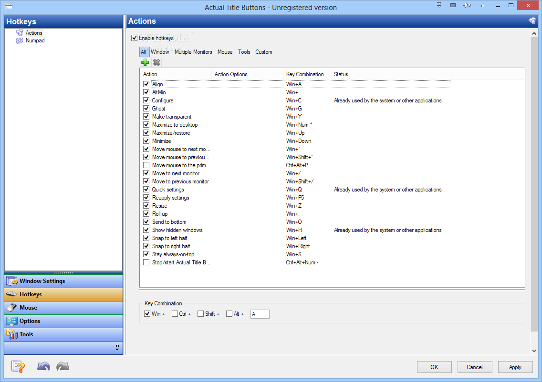
Task: Click the gray redo arrow icon
Action: (x=63, y=366)
